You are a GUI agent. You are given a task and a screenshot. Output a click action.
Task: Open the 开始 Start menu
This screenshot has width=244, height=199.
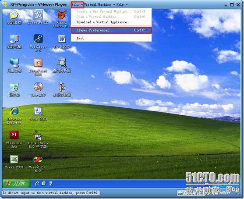click(16, 183)
